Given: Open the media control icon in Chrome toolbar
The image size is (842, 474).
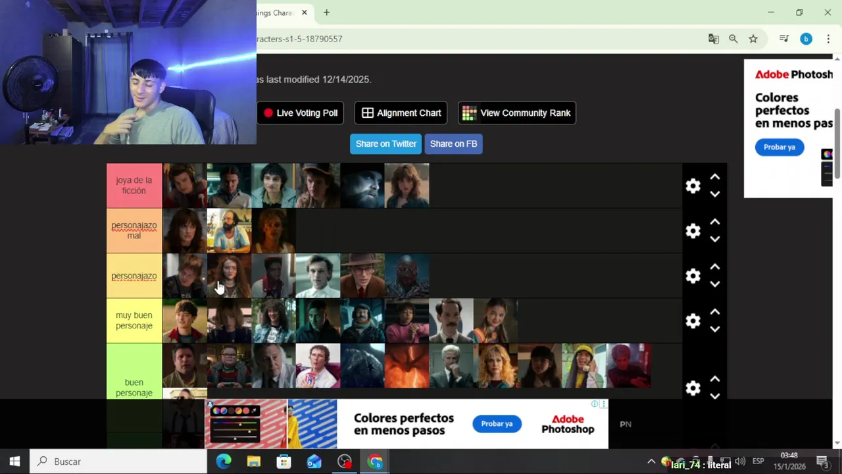Looking at the screenshot, I should (x=783, y=39).
